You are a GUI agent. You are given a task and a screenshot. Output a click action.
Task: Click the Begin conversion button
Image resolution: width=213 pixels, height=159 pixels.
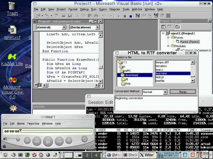pos(183,92)
